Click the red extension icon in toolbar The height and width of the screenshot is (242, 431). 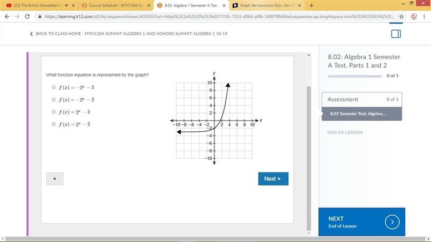click(x=414, y=17)
